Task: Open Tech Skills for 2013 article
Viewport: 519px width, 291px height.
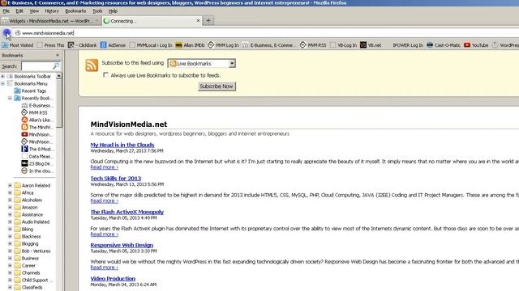Action: coord(115,178)
